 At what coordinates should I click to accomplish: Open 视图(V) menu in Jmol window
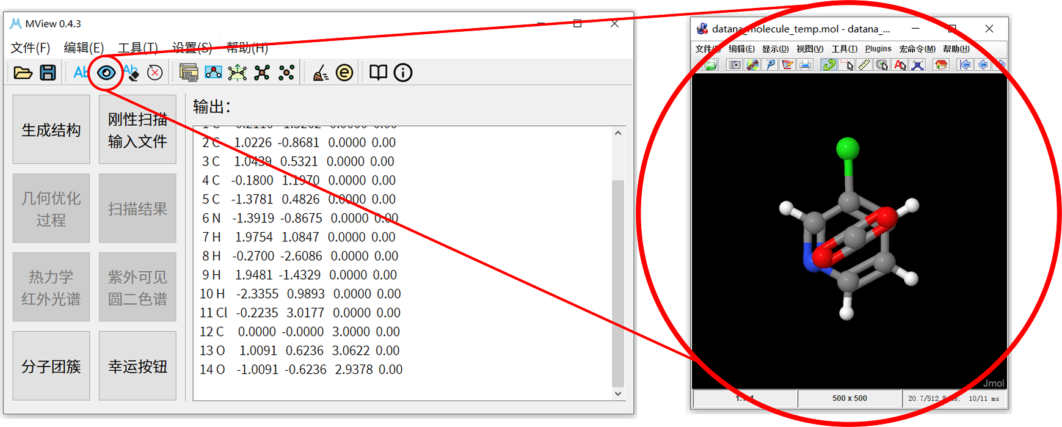coord(810,49)
